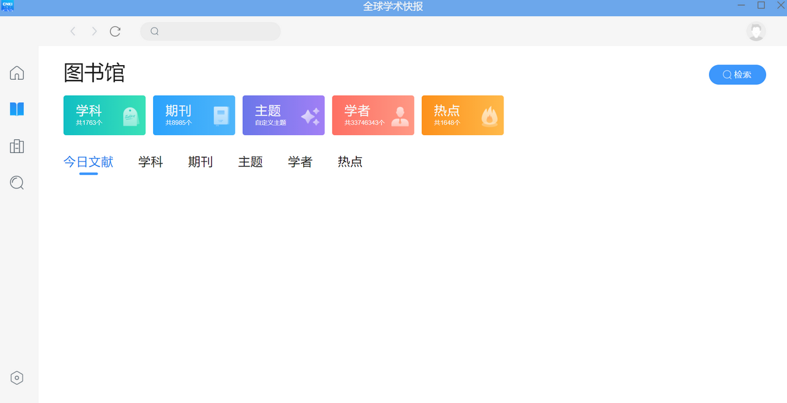
Task: Go back using the back arrow
Action: point(73,31)
